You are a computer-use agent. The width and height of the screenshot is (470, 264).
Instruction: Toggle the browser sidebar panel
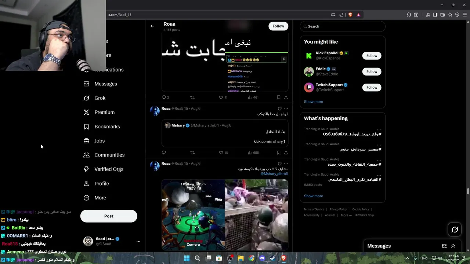(435, 15)
